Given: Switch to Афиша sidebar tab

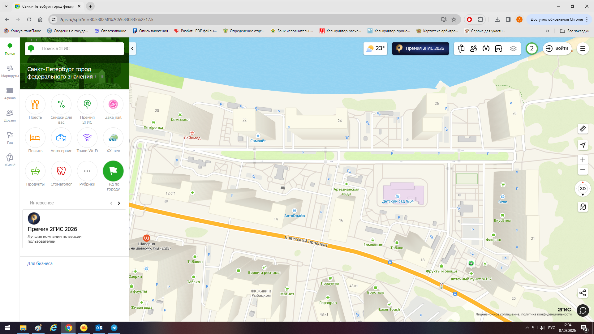Looking at the screenshot, I should pos(10,94).
